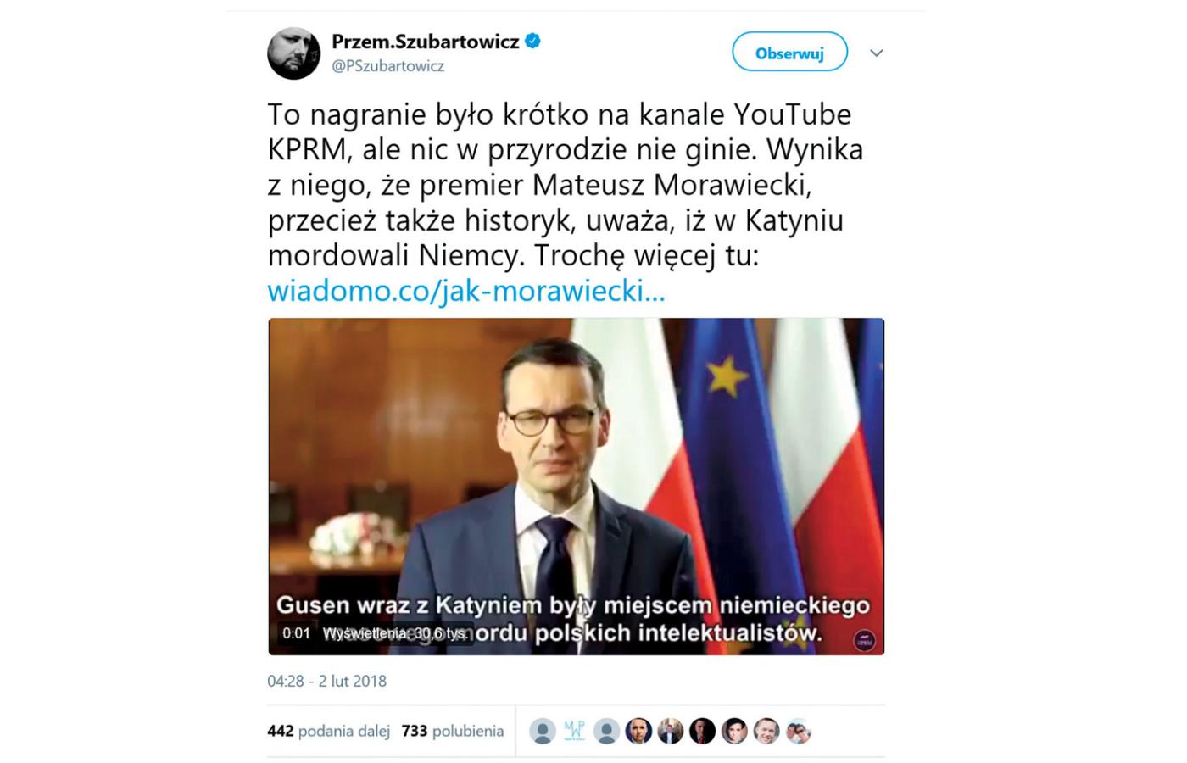The width and height of the screenshot is (1187, 763).
Task: Open the Przem.Szubartowicz display name
Action: (x=425, y=42)
